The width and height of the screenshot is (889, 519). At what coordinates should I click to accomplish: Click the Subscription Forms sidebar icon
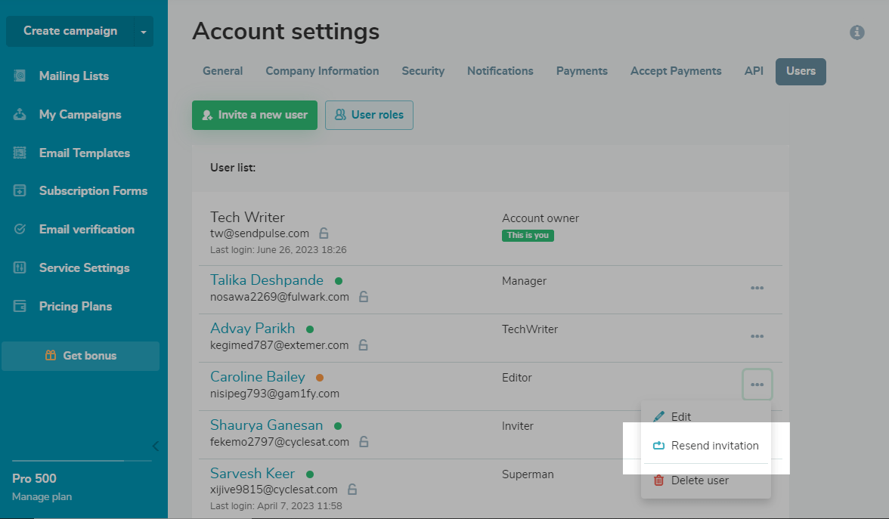click(x=20, y=191)
